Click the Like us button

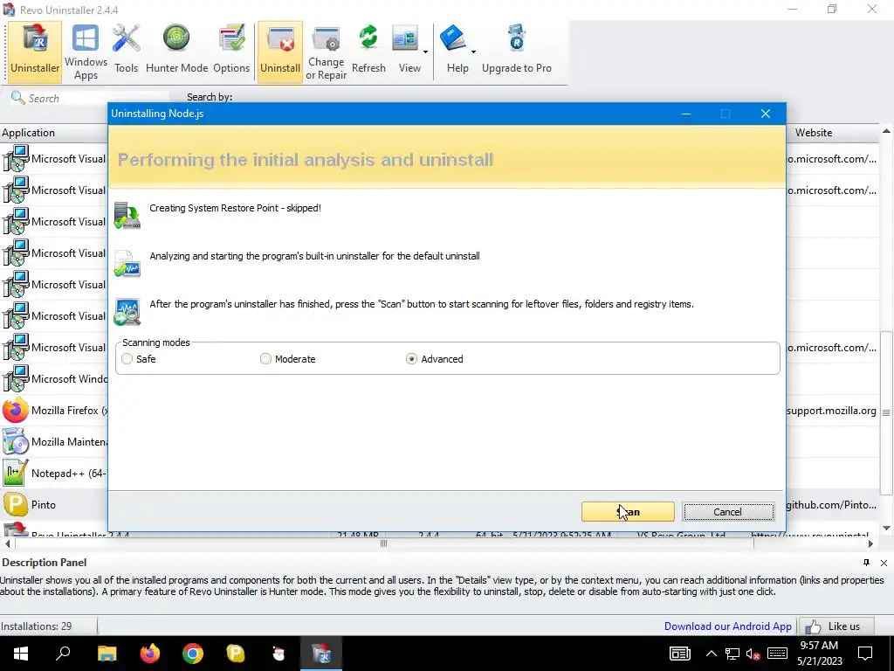(x=837, y=626)
